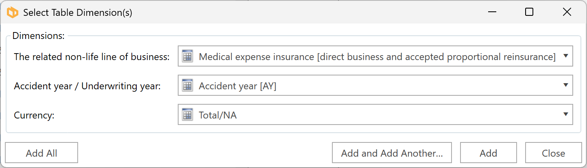The image size is (587, 168).
Task: Close the dialog using the title bar X
Action: pos(567,12)
